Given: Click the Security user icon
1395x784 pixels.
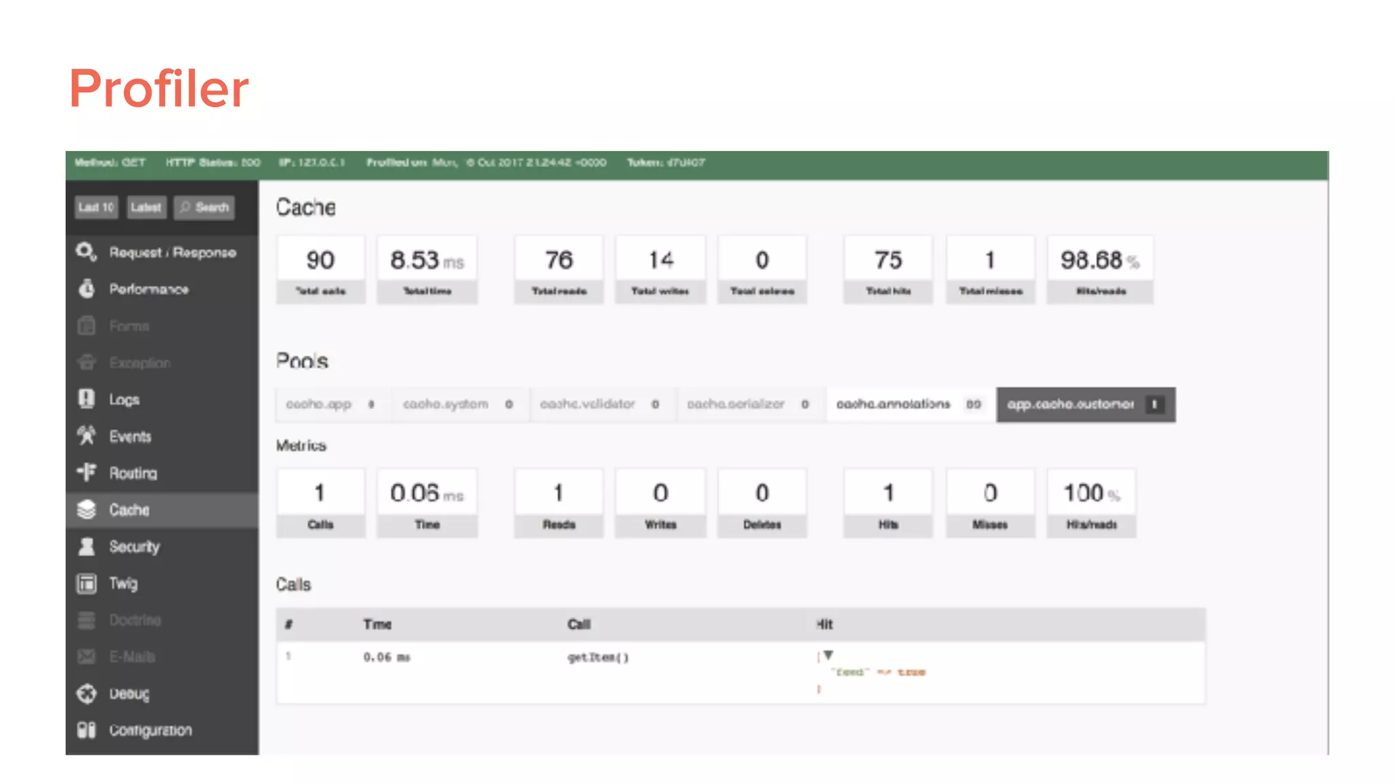Looking at the screenshot, I should pos(86,546).
